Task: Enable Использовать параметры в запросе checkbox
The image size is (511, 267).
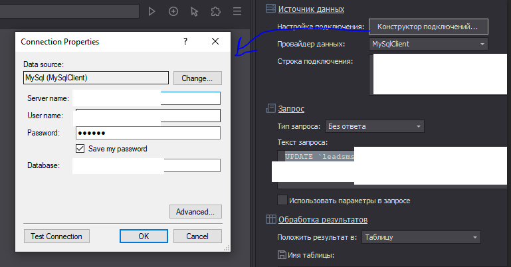Action: (x=282, y=200)
